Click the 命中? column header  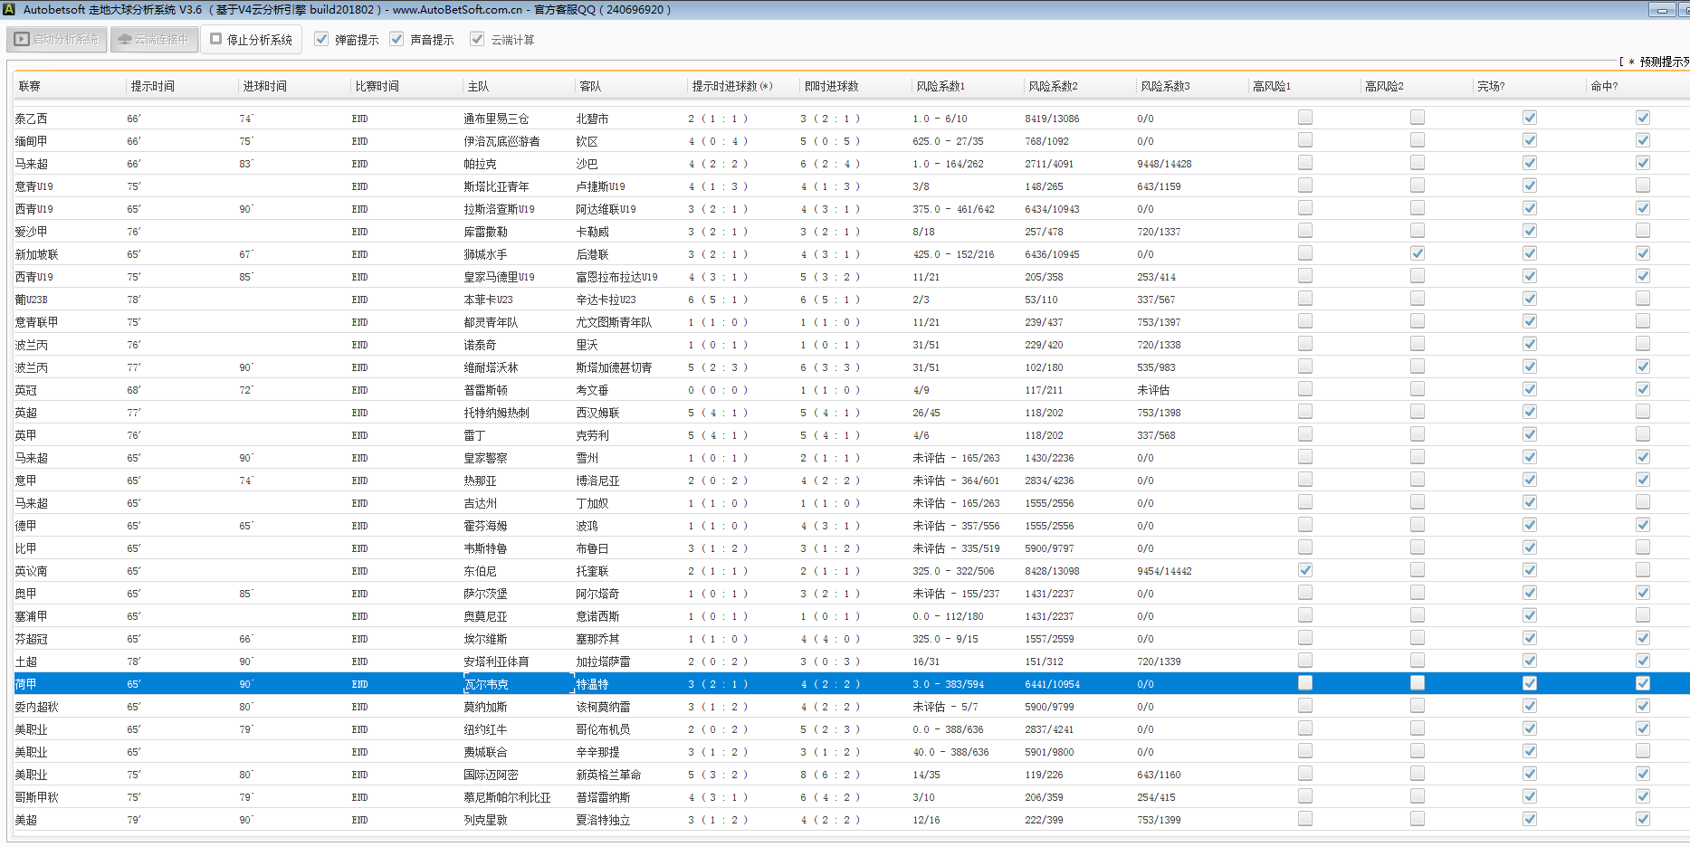(x=1604, y=87)
